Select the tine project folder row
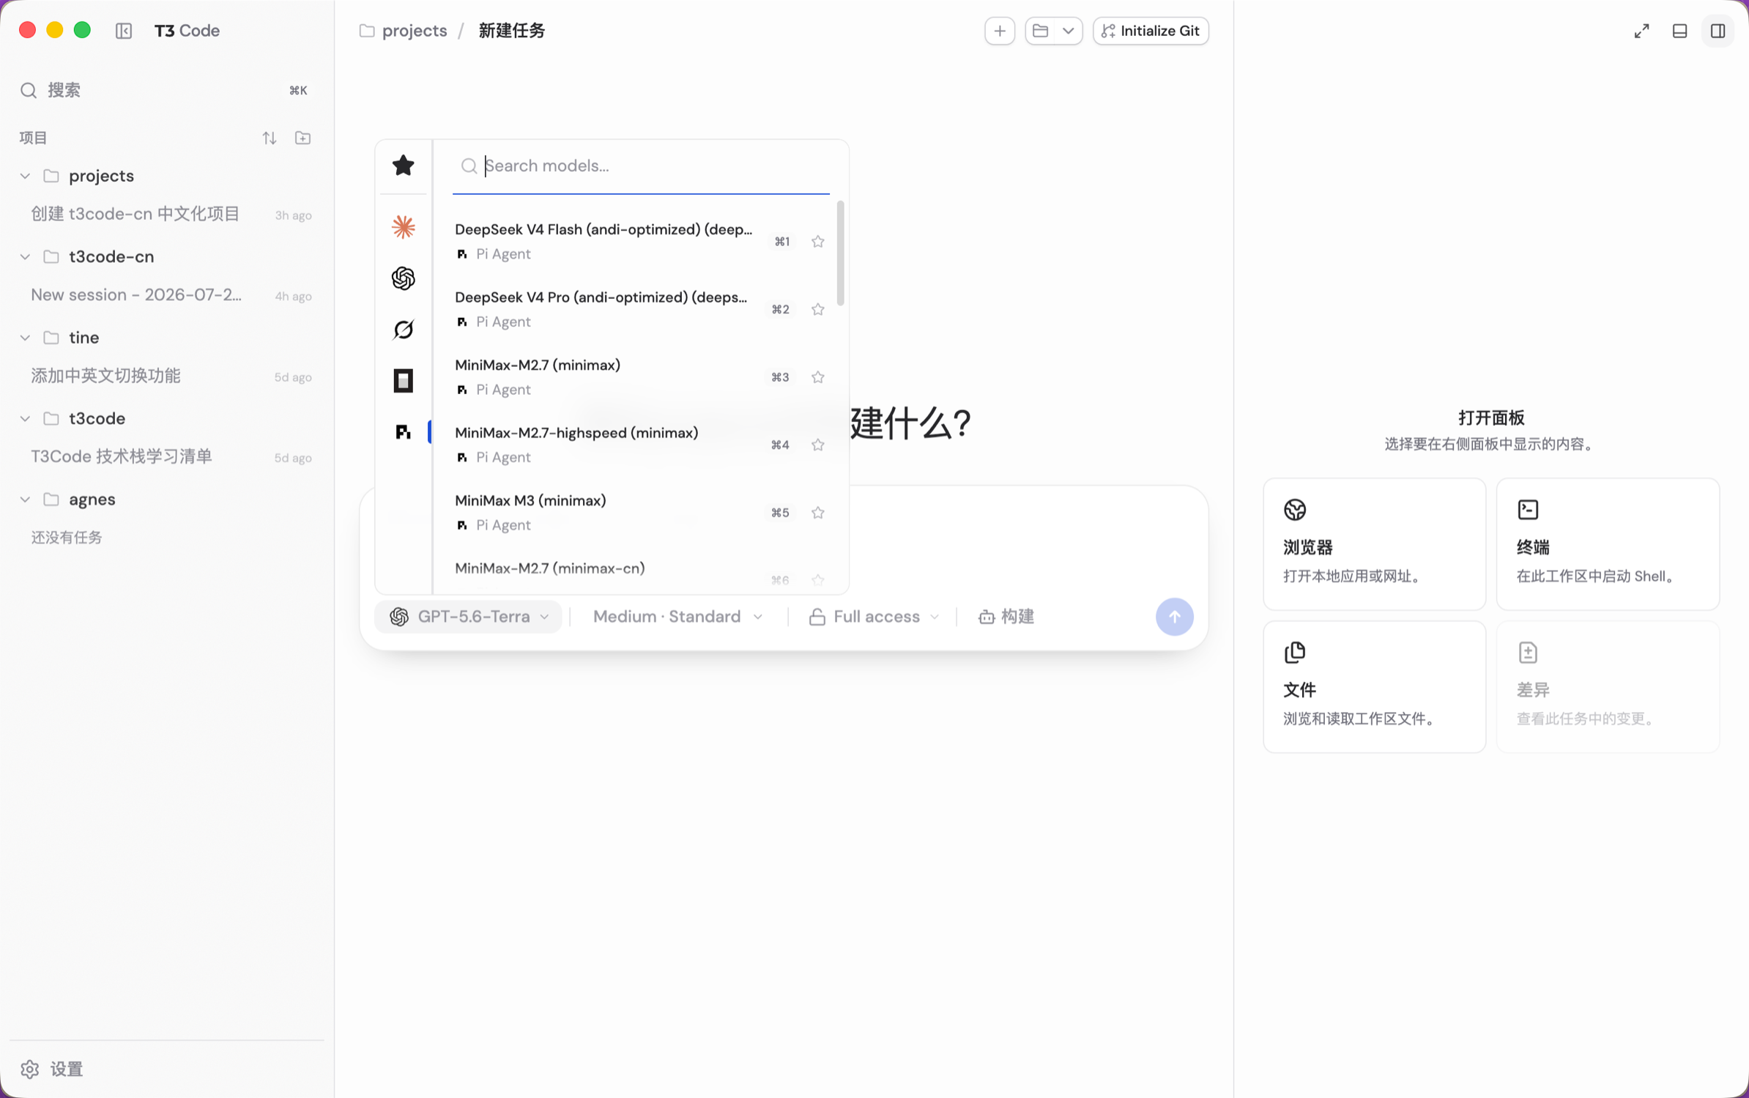The width and height of the screenshot is (1749, 1098). coord(167,338)
